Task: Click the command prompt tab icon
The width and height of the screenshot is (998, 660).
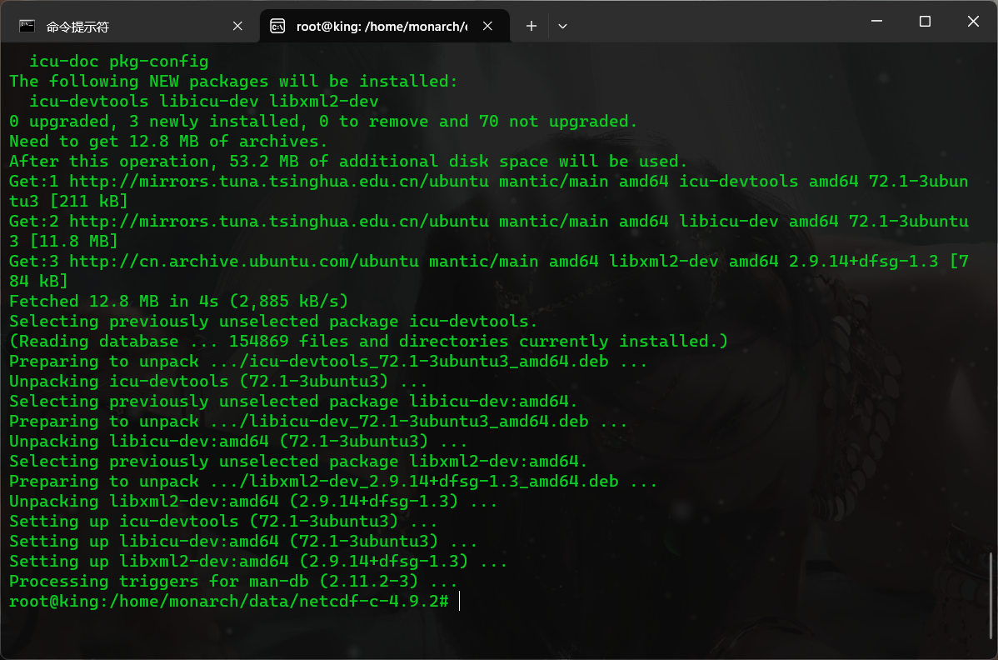Action: pyautogui.click(x=27, y=26)
